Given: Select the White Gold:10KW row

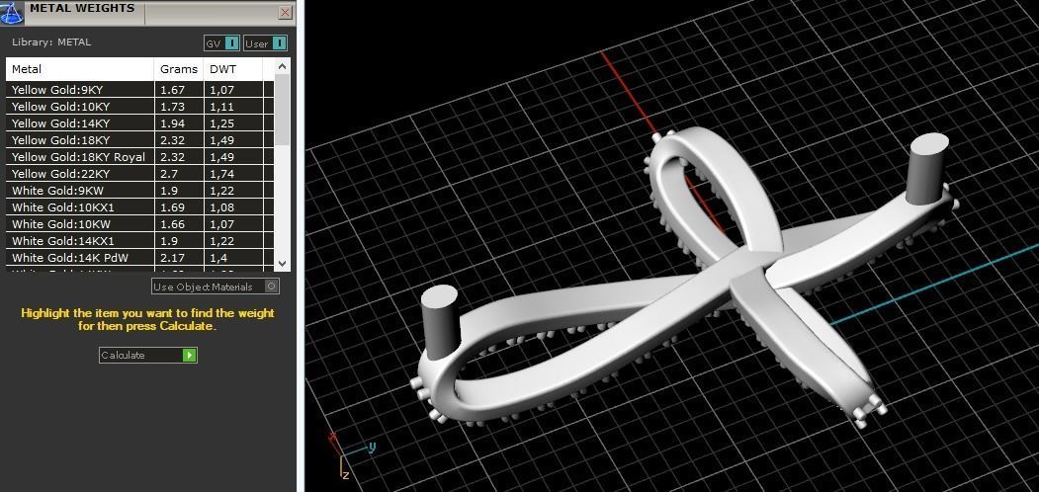Looking at the screenshot, I should 139,224.
